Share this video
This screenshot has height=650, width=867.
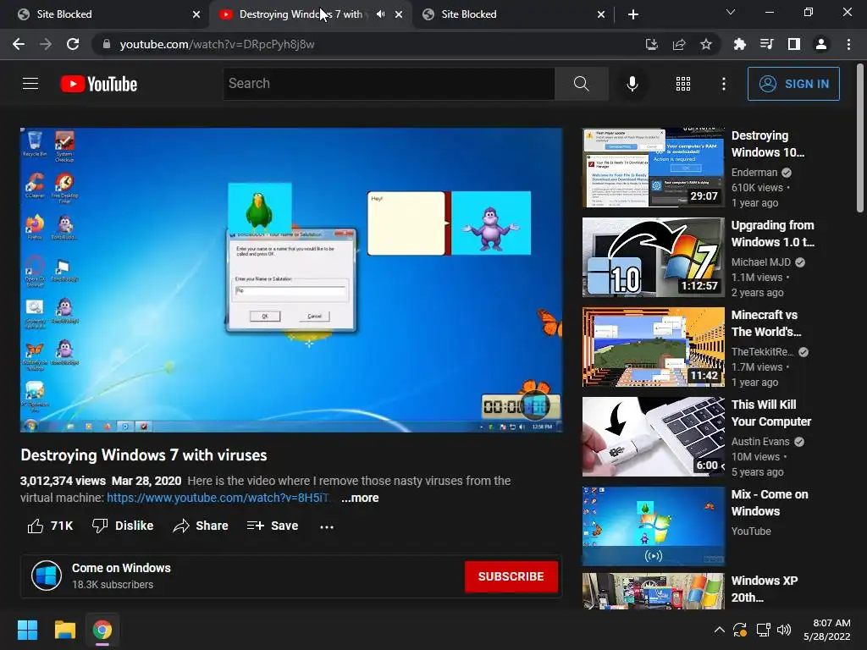pos(200,526)
